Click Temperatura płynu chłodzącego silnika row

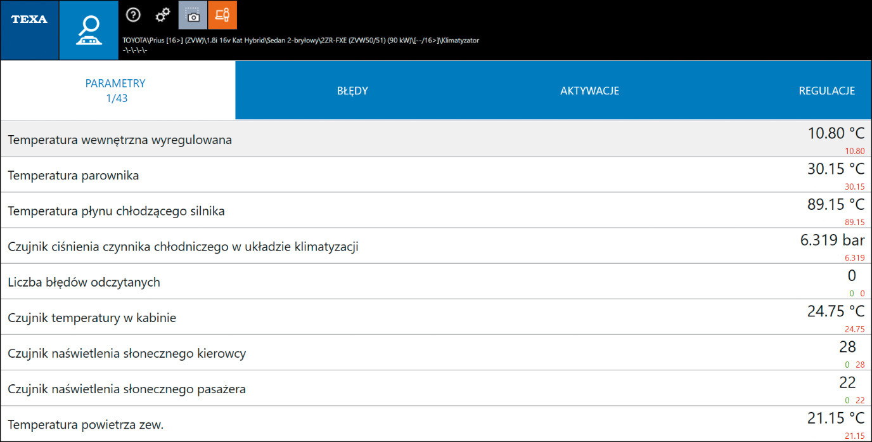pyautogui.click(x=116, y=211)
